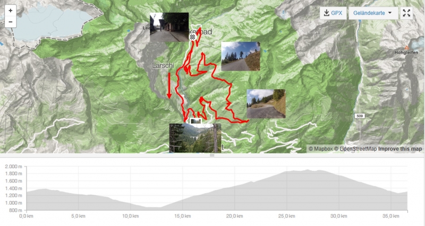The image size is (425, 226).
Task: Open the OpenStreetMap attribution link
Action: point(355,149)
